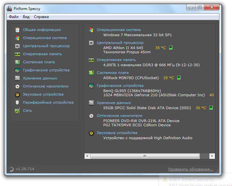232x186 pixels.
Task: Click the optical disc icon in summary panel
Action: pyautogui.click(x=91, y=116)
